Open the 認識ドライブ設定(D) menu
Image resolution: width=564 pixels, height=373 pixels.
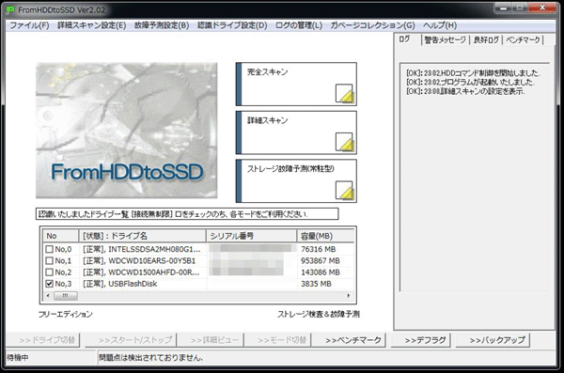232,25
